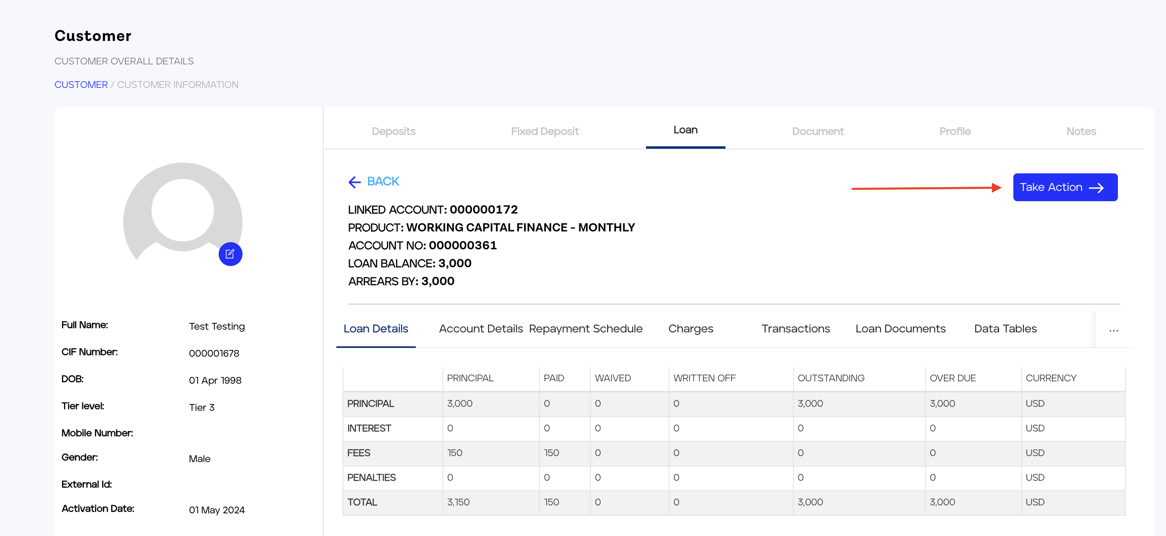The image size is (1166, 536).
Task: Open the Profile tab
Action: coord(955,131)
